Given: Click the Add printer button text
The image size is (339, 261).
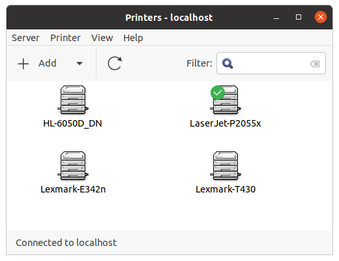Looking at the screenshot, I should [x=48, y=63].
